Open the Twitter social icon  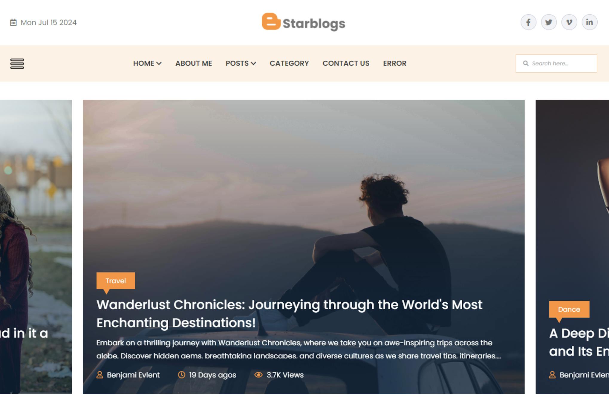tap(549, 22)
